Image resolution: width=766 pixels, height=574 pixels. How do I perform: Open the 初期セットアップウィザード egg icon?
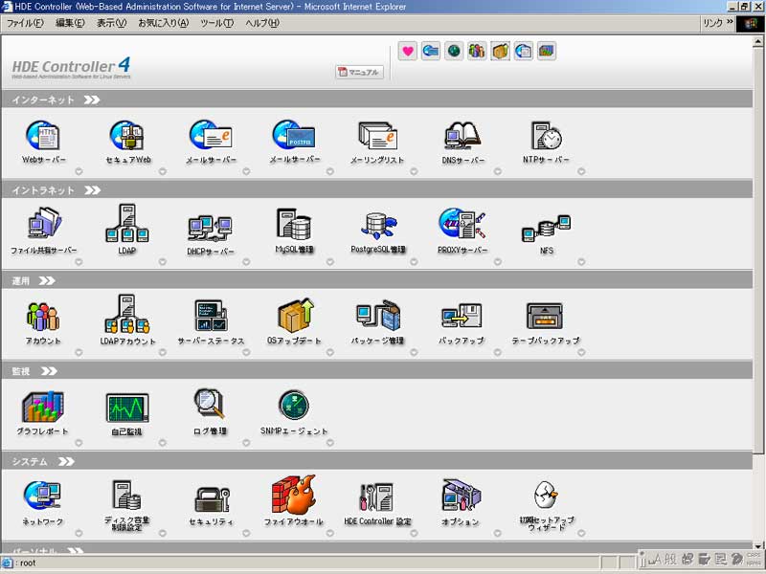pyautogui.click(x=546, y=496)
